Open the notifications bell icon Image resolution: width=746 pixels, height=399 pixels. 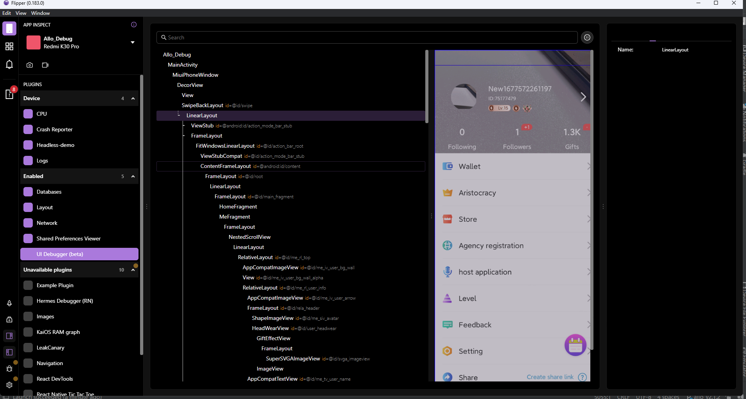9,64
